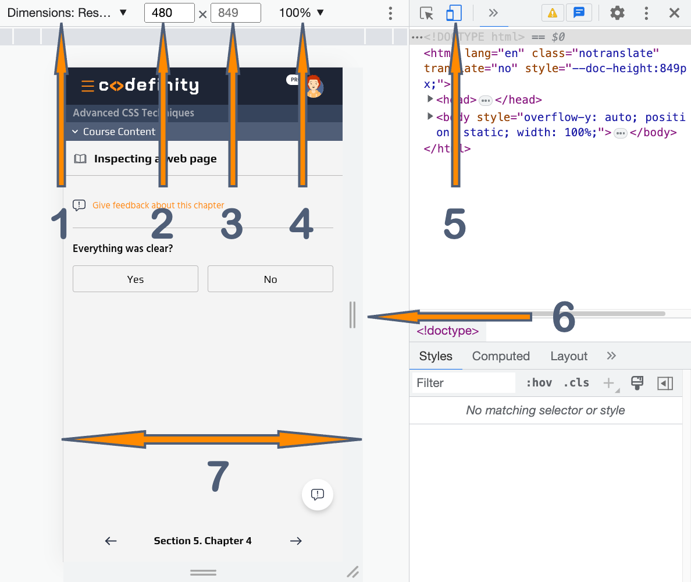
Task: Grab the bottom viewport resize handle
Action: (203, 572)
